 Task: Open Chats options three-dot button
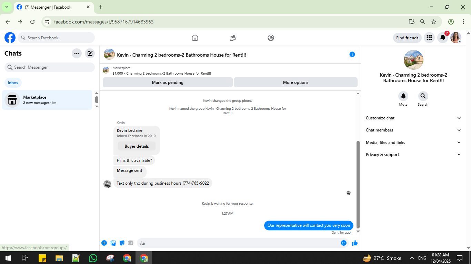coord(77,53)
